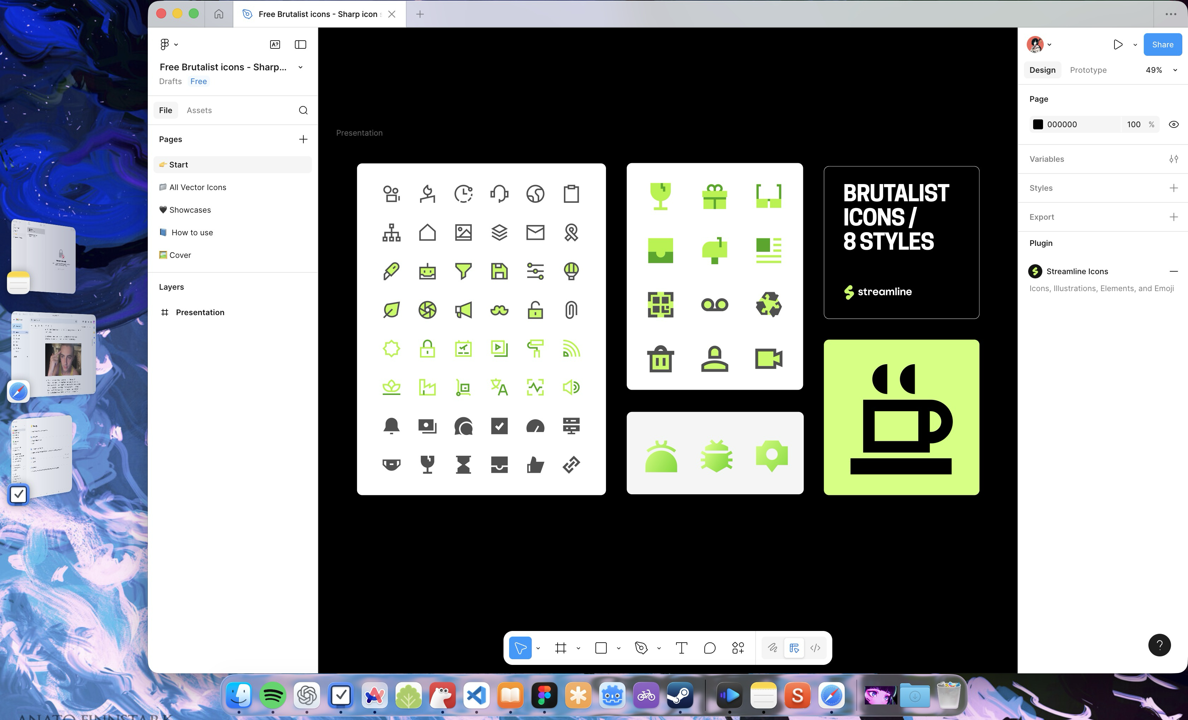Select the Free Brutalist icons tab
The width and height of the screenshot is (1188, 720).
coord(319,14)
